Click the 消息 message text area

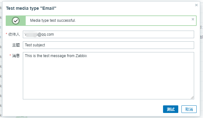pyautogui.click(x=108, y=76)
